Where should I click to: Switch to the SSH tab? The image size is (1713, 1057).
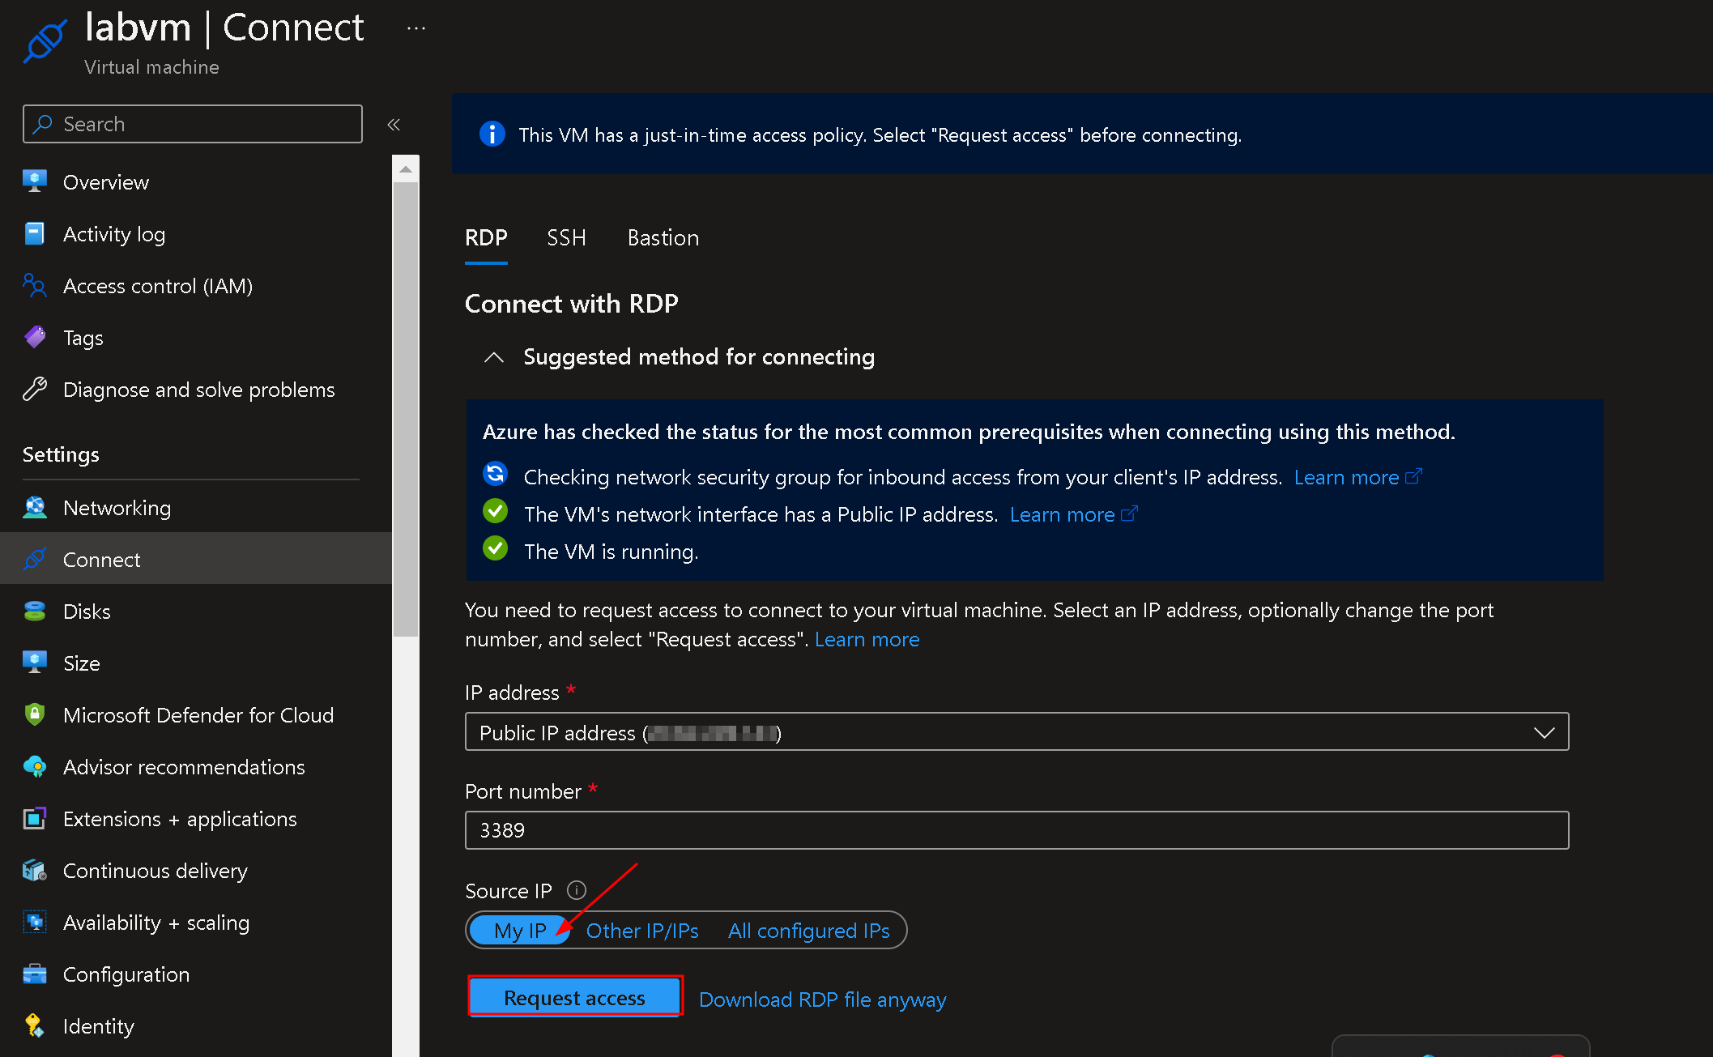click(x=565, y=238)
